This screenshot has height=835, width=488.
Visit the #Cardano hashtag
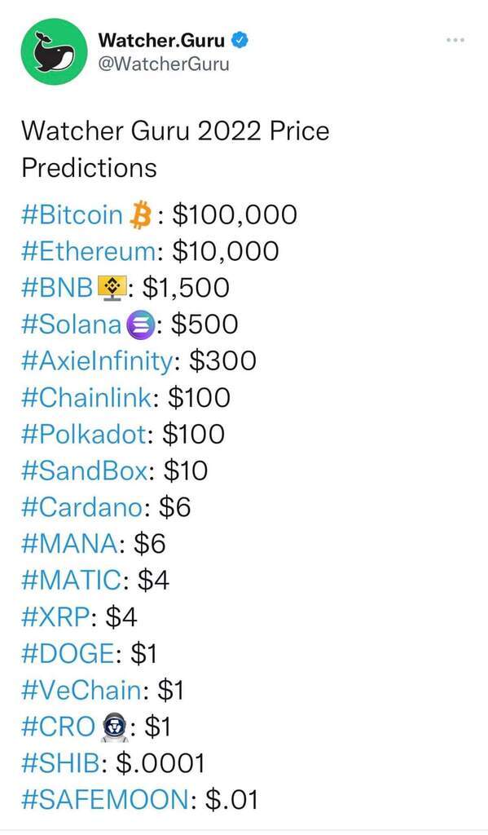pos(82,507)
